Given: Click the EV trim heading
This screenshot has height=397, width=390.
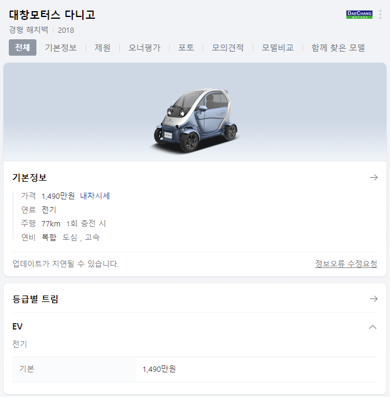Looking at the screenshot, I should tap(18, 327).
